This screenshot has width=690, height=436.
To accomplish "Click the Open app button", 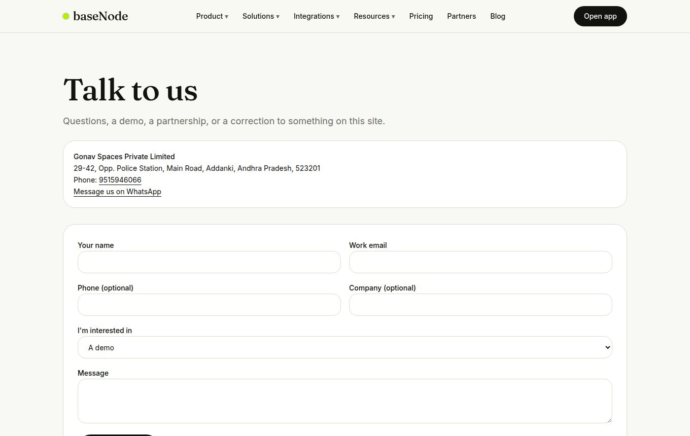I will [600, 16].
